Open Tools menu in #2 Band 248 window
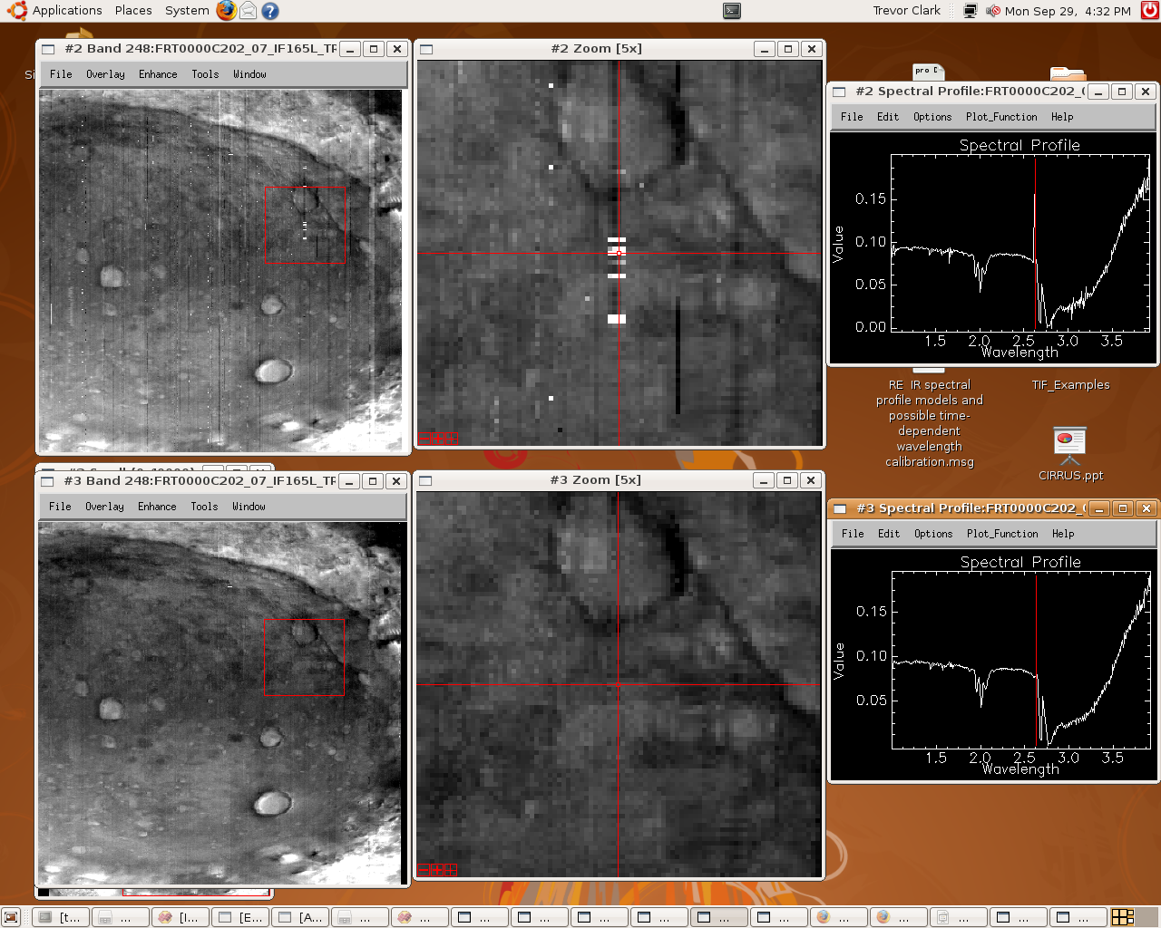The height and width of the screenshot is (928, 1161). (205, 74)
